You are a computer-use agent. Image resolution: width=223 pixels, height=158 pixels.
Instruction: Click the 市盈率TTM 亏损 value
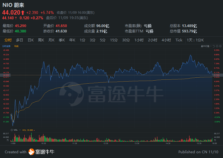click(150, 31)
